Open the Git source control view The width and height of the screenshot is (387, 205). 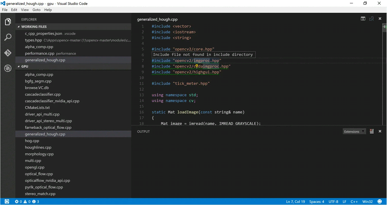click(x=8, y=53)
